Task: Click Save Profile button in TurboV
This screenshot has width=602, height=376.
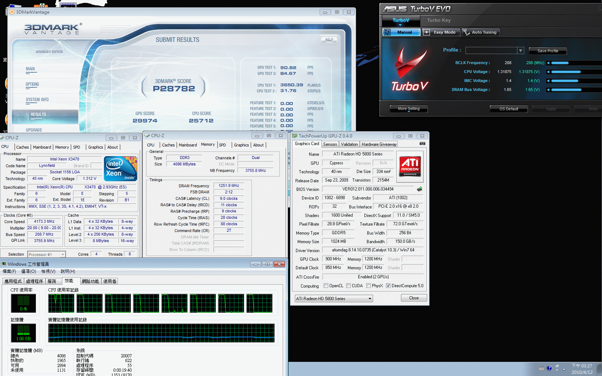Action: tap(548, 51)
